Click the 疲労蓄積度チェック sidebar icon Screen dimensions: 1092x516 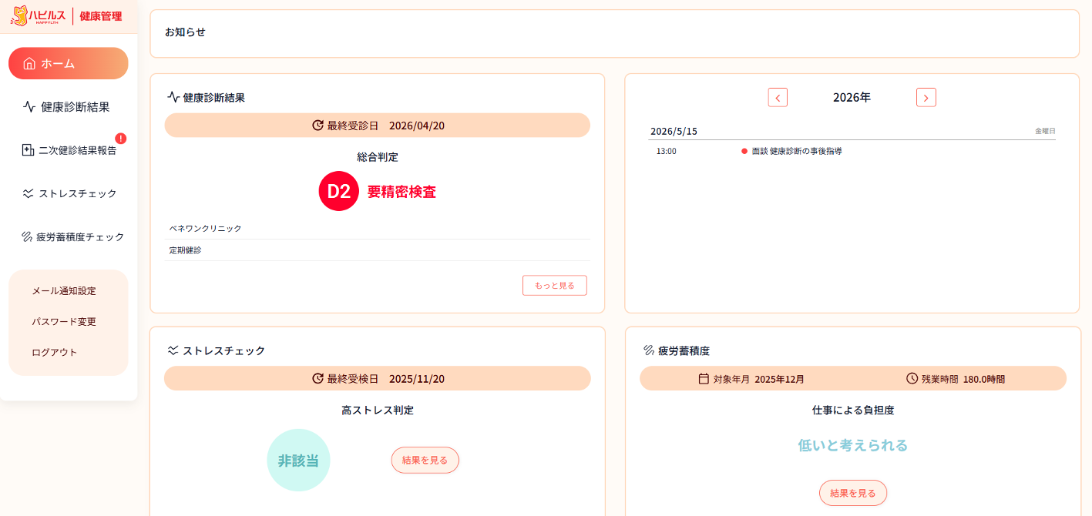(x=27, y=236)
